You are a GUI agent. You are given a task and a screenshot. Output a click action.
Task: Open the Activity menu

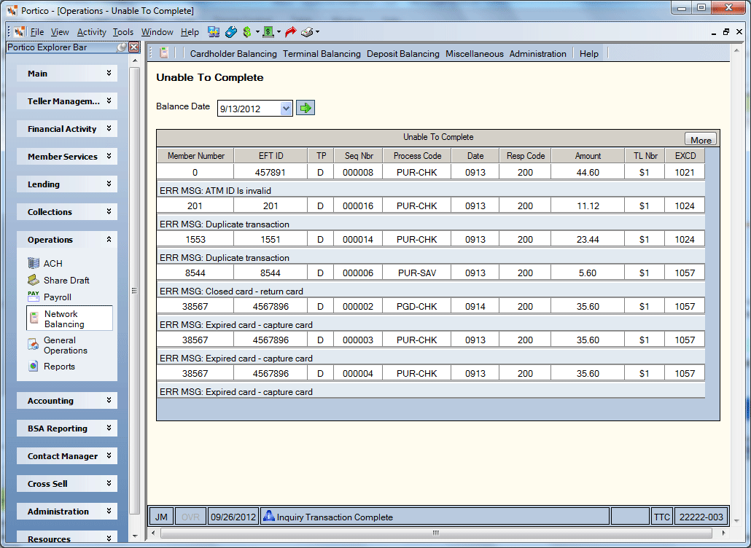click(91, 32)
